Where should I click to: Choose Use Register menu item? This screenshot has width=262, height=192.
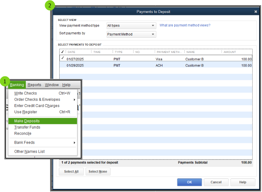43,112
